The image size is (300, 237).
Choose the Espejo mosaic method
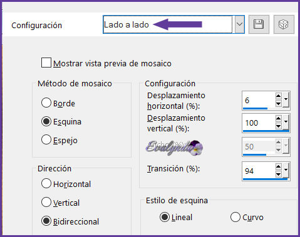pos(46,139)
